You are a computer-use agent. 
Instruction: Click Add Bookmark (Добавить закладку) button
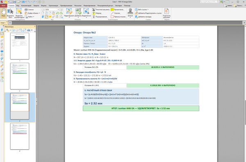pyautogui.click(x=143, y=17)
